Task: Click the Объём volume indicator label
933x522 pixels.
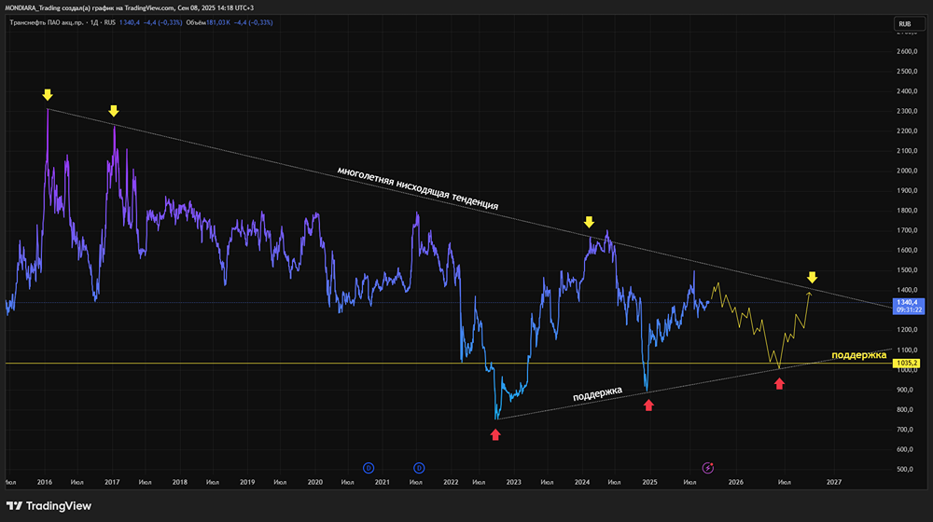Action: click(196, 22)
